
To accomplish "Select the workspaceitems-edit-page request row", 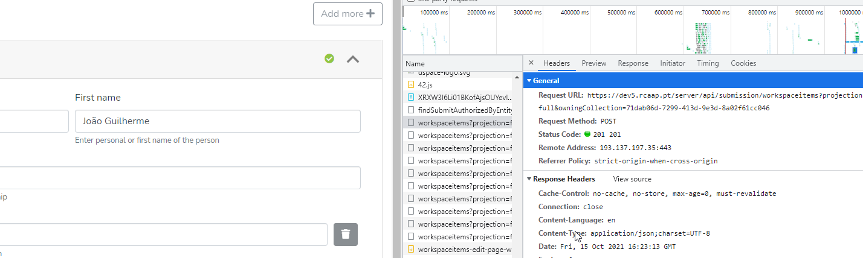I will tap(457, 249).
